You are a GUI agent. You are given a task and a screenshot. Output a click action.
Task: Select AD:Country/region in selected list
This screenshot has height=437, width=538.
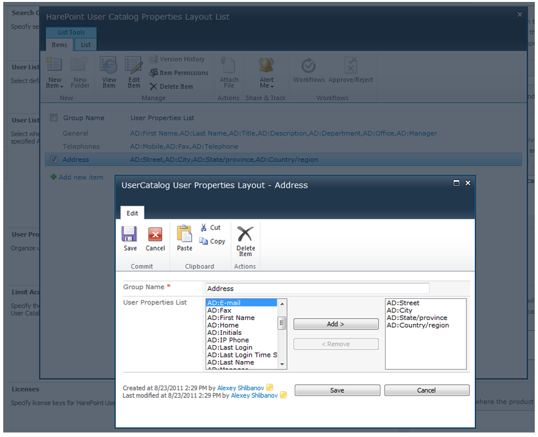[425, 325]
